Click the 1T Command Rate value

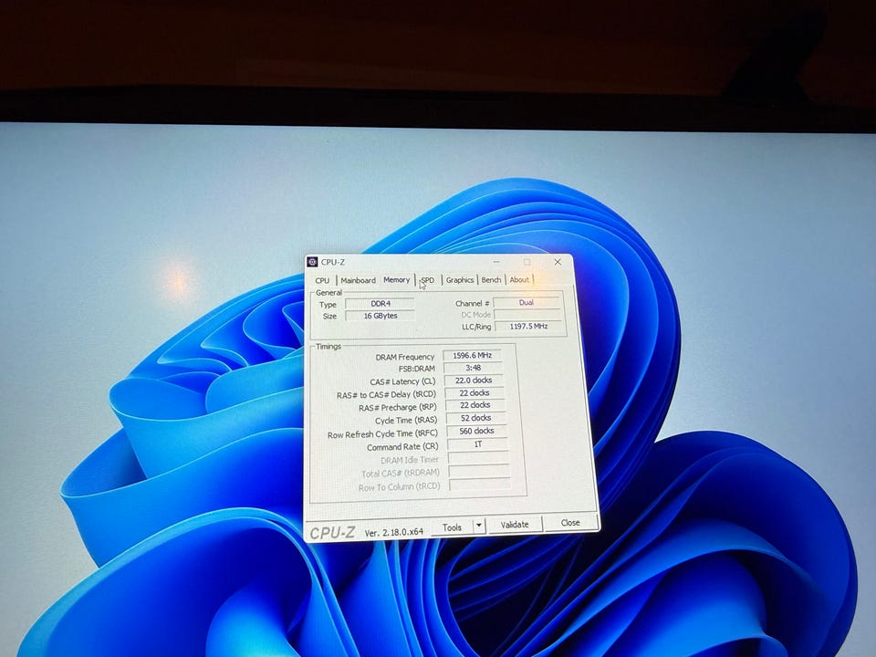(x=477, y=444)
